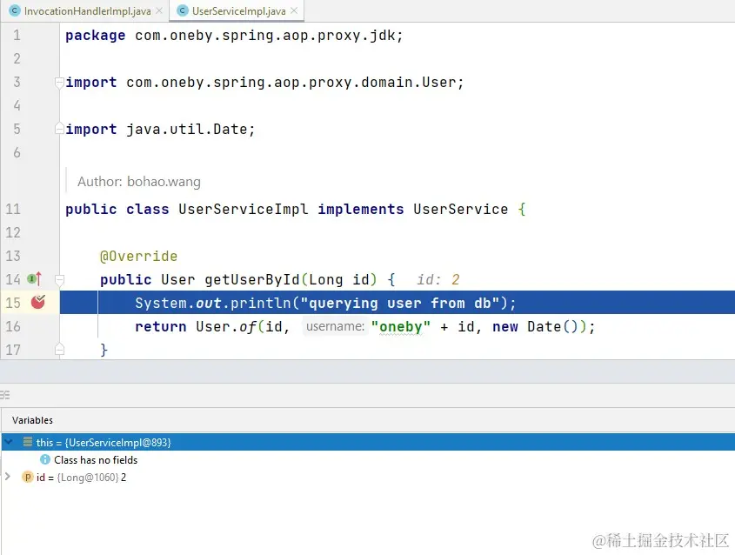Collapse the User import fold on line 3
The width and height of the screenshot is (735, 555).
(60, 82)
